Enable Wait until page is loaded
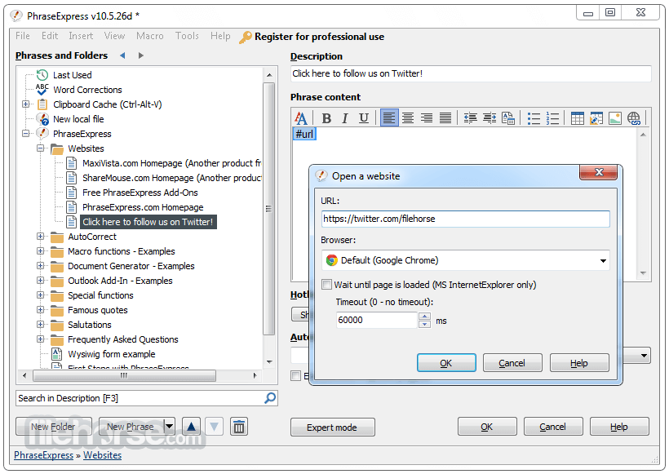 pyautogui.click(x=327, y=285)
